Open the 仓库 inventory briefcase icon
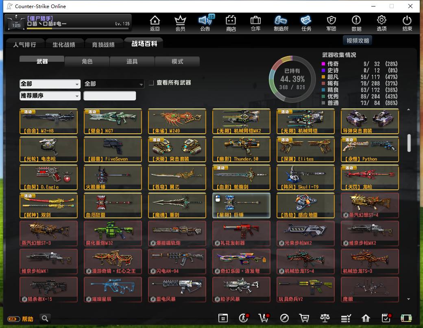Image resolution: width=423 pixels, height=328 pixels. point(255,23)
